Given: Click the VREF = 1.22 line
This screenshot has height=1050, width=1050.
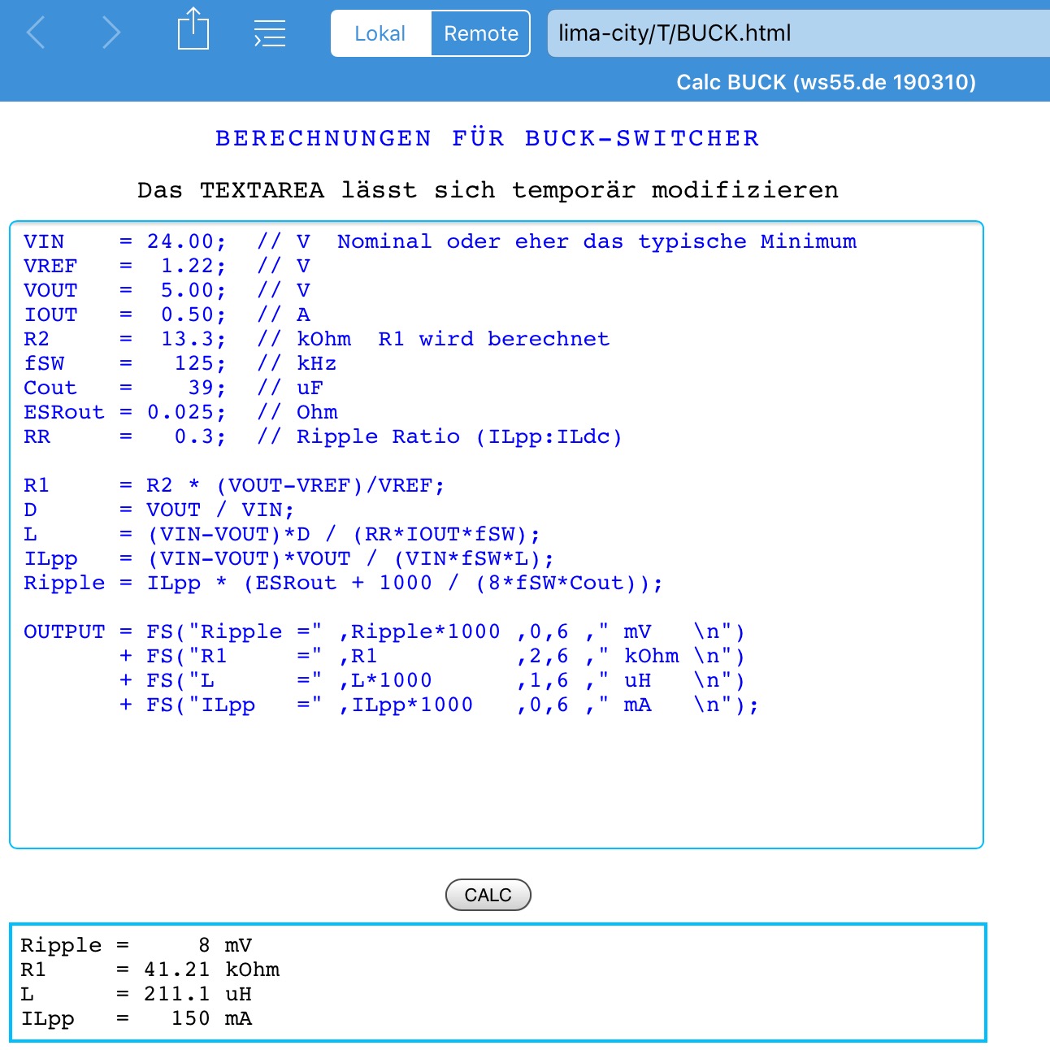Looking at the screenshot, I should (x=167, y=266).
